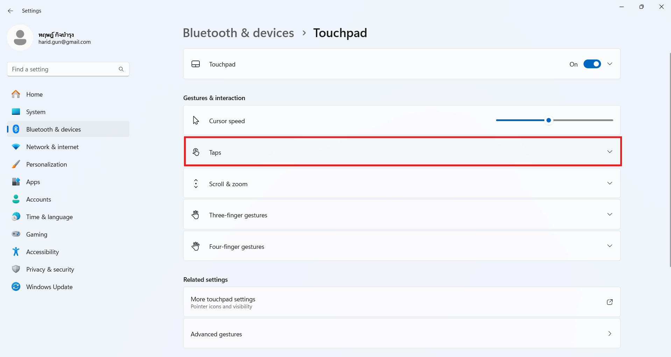The width and height of the screenshot is (671, 357).
Task: Expand Three-finger gestures options
Action: tap(610, 215)
